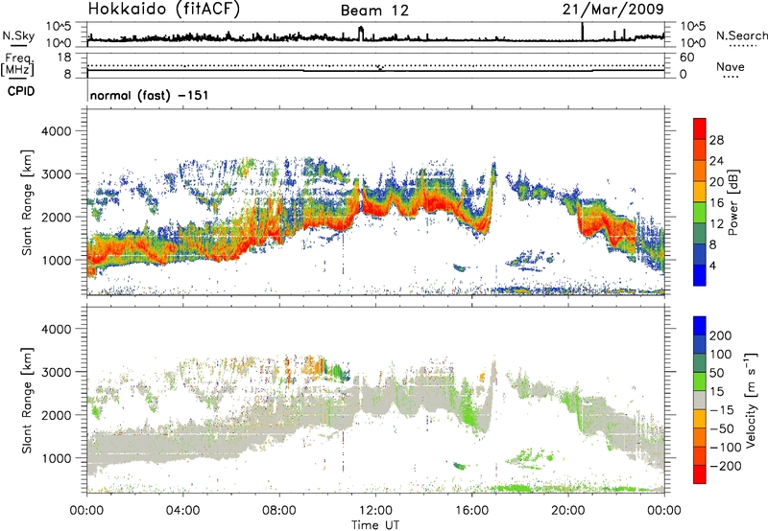
Task: Click the 'Hokkaido (fitACF)' title text
Action: pyautogui.click(x=164, y=10)
